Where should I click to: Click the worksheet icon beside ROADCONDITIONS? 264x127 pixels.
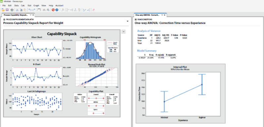136,19
